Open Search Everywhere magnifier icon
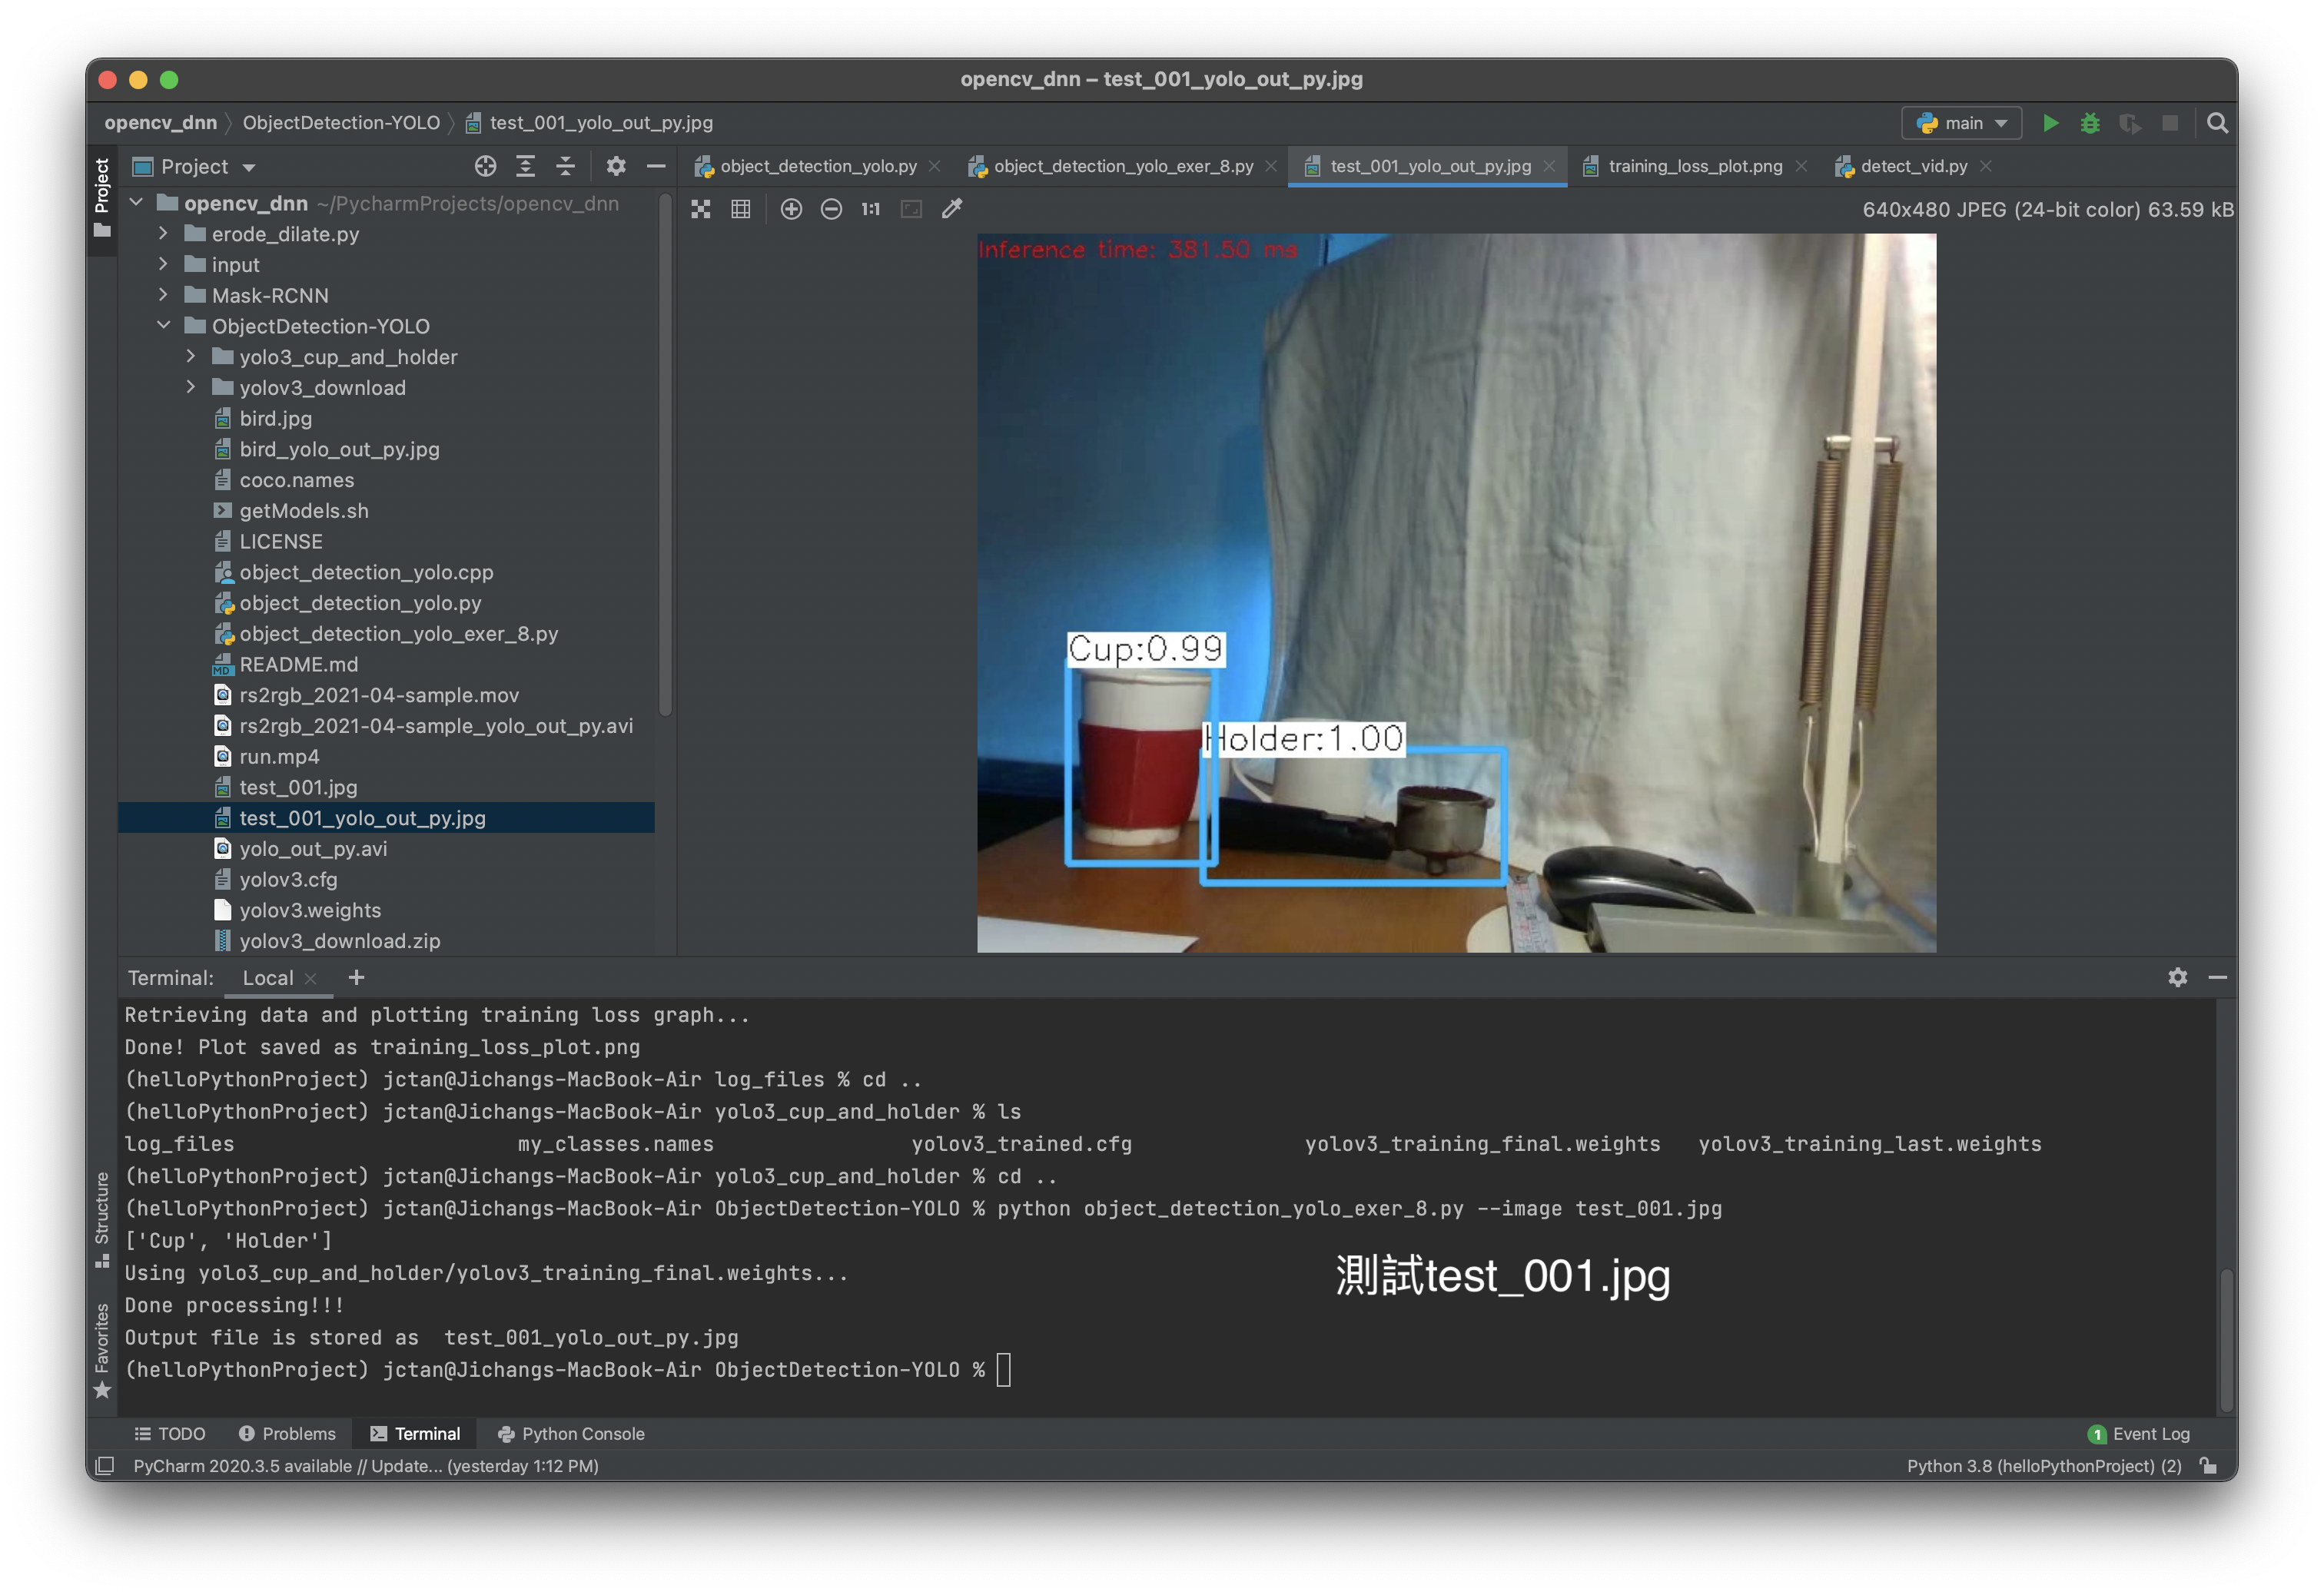Viewport: 2324px width, 1595px height. point(2217,123)
